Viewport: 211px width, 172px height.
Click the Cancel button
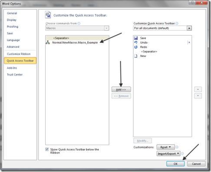196,164
